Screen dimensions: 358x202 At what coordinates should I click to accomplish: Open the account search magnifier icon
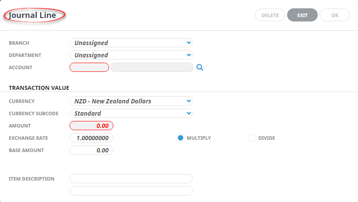pyautogui.click(x=200, y=67)
